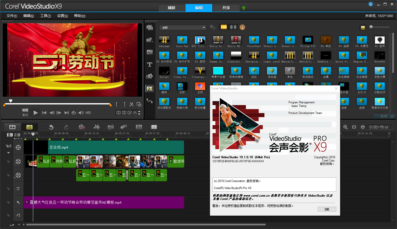Open the Auto Music tool
397x229 pixels.
pos(111,127)
